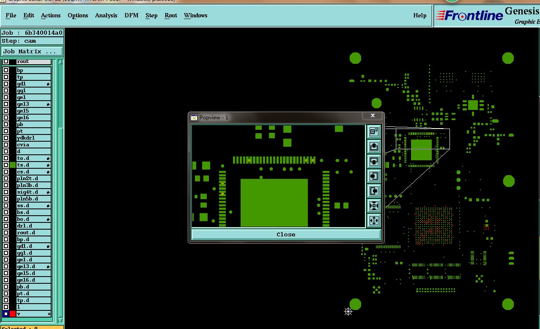Toggle checkbox for layer rout.d

[6, 233]
